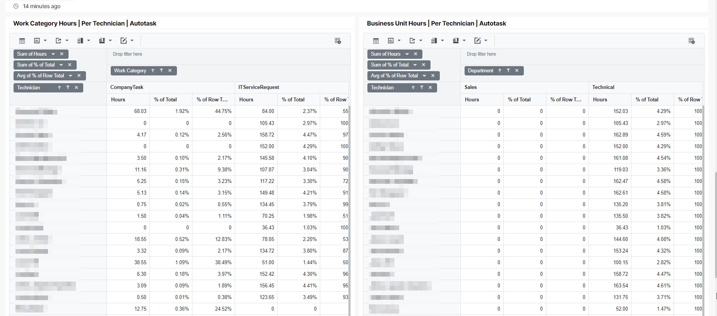Expand Sum of % of Total dropdown, left panel

click(61, 65)
